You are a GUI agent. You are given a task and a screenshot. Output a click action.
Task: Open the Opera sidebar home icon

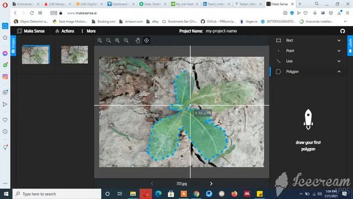click(x=5, y=26)
